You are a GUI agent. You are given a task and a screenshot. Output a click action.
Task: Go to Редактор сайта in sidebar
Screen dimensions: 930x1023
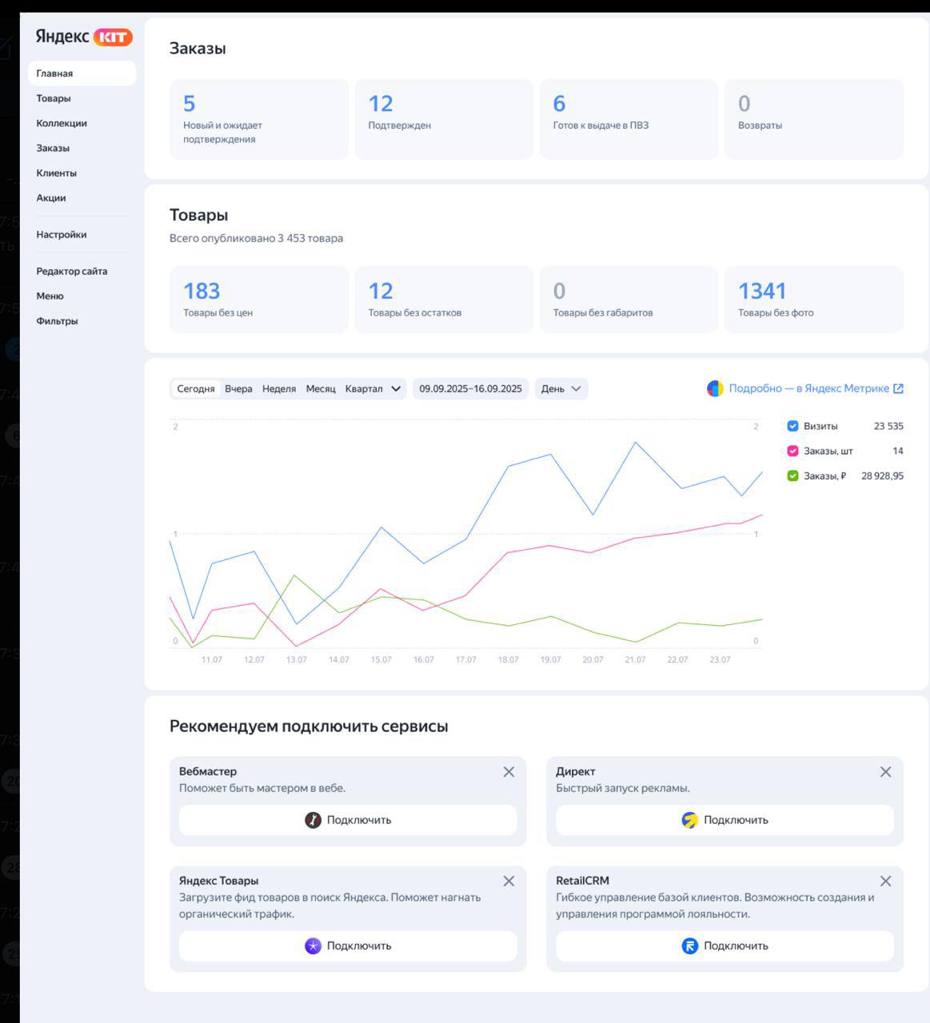71,271
